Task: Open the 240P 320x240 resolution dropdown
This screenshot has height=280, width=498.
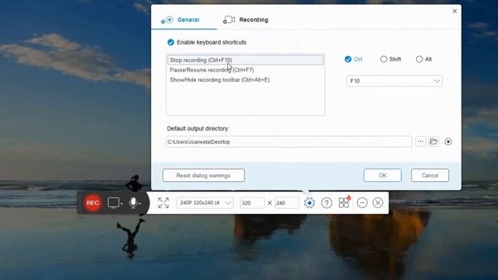Action: pyautogui.click(x=205, y=202)
